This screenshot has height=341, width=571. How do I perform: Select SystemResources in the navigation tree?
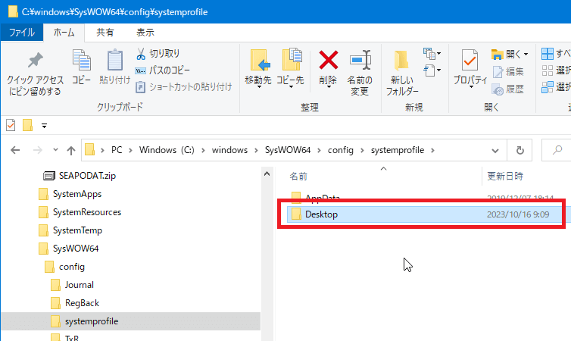pos(86,212)
